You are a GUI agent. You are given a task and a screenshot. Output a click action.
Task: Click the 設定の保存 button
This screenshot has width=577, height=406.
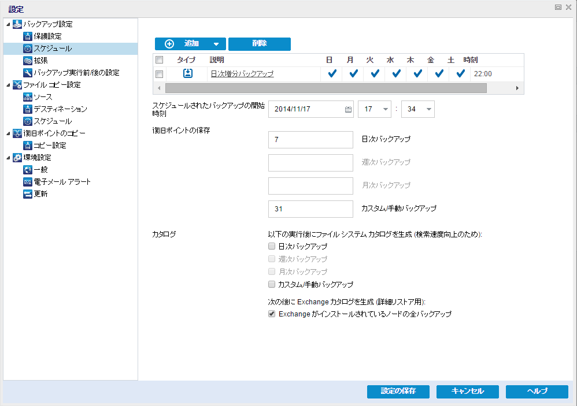click(398, 392)
